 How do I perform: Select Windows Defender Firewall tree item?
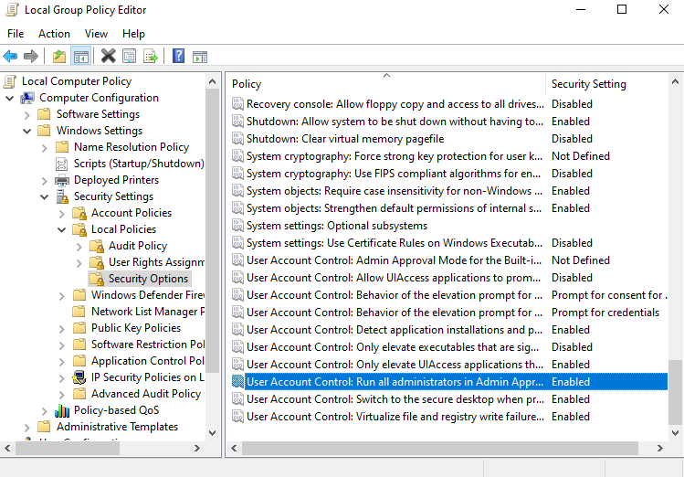point(148,295)
